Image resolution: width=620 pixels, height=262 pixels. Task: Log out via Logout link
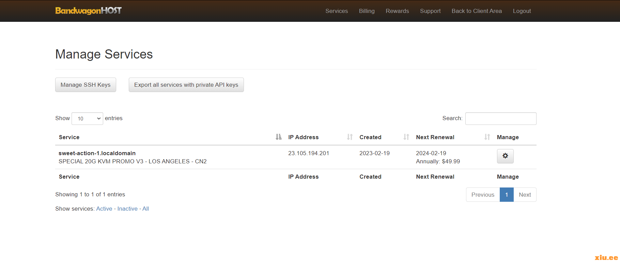(522, 11)
